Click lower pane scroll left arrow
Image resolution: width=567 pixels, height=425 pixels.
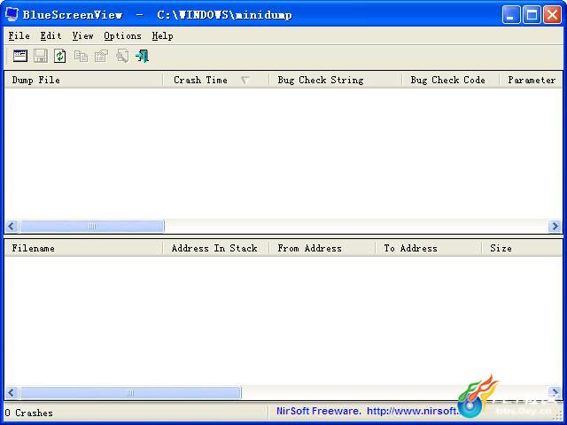[12, 392]
